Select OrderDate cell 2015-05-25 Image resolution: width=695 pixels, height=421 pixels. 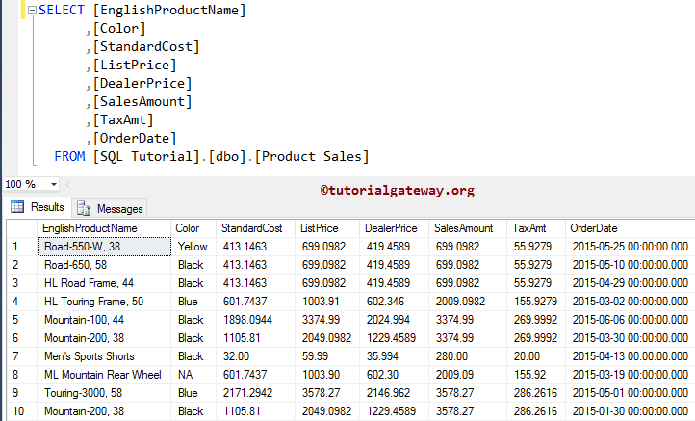point(630,247)
